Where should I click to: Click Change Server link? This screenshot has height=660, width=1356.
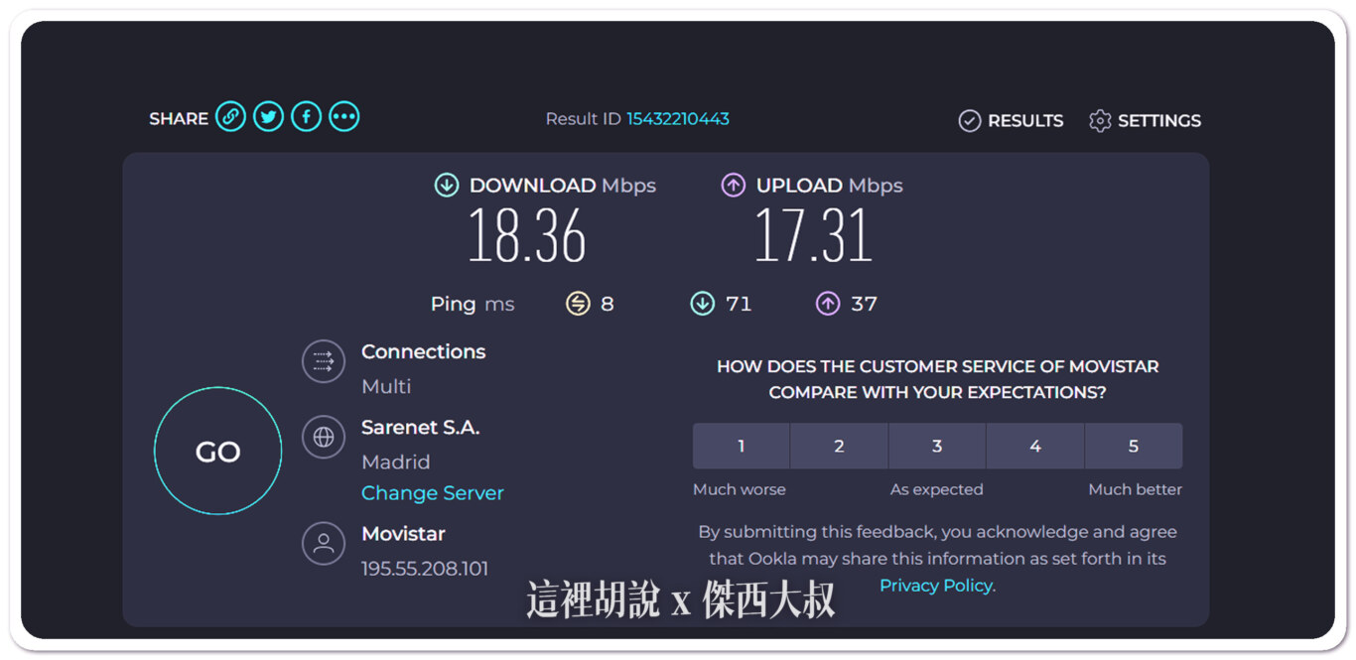(433, 493)
